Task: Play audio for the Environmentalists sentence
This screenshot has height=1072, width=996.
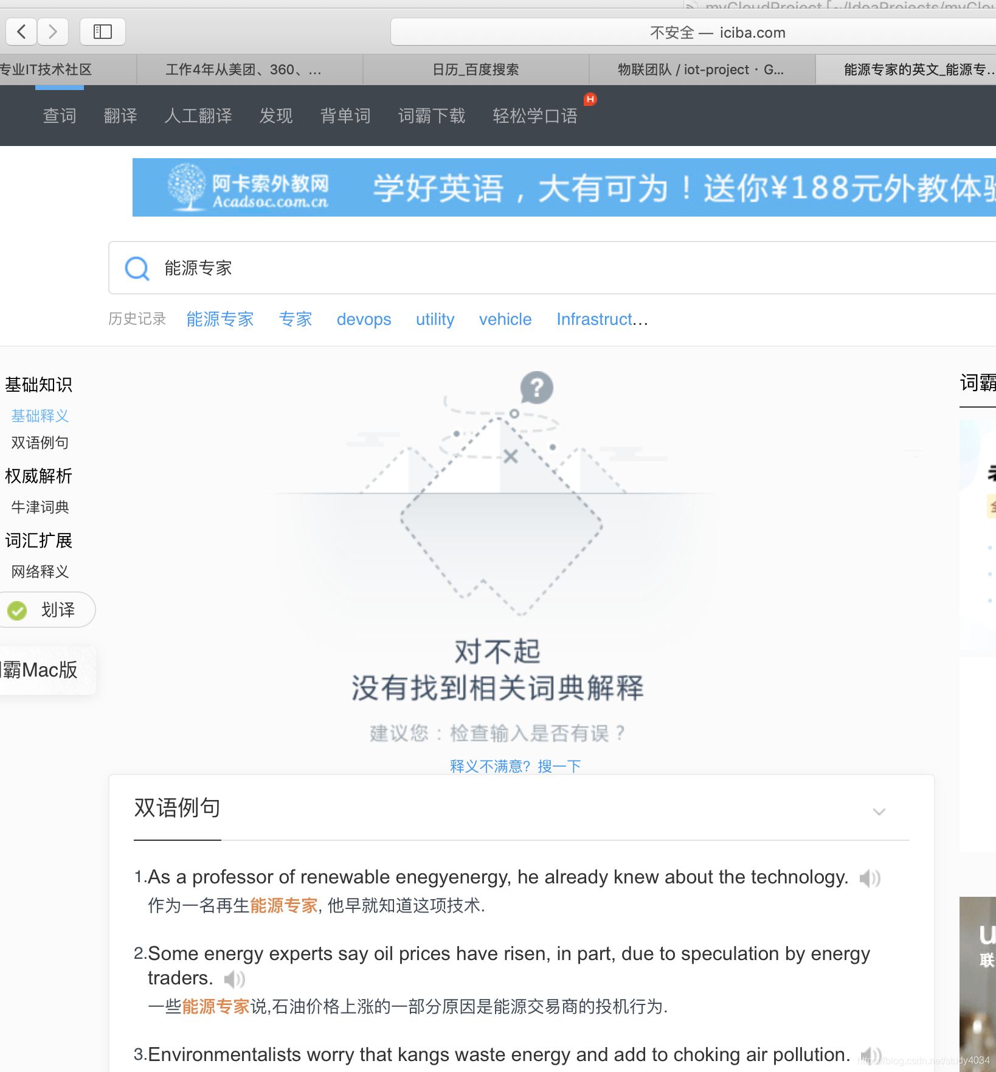Action: tap(871, 1056)
